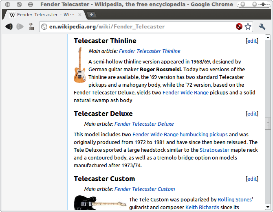Screen dimensions: 273x212
Task: Click the Telecaster Custom heading
Action: click(104, 179)
